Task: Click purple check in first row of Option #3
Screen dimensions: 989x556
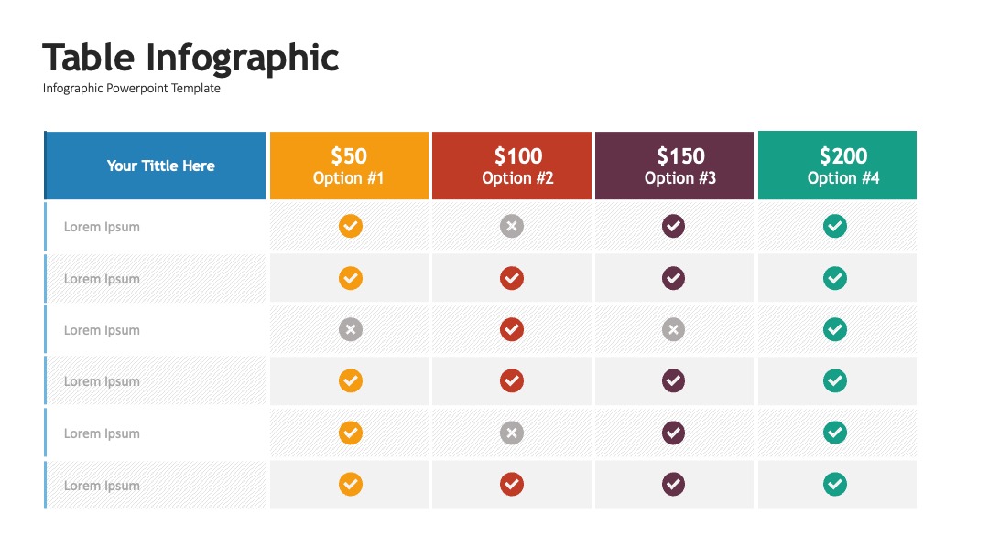Action: point(673,226)
